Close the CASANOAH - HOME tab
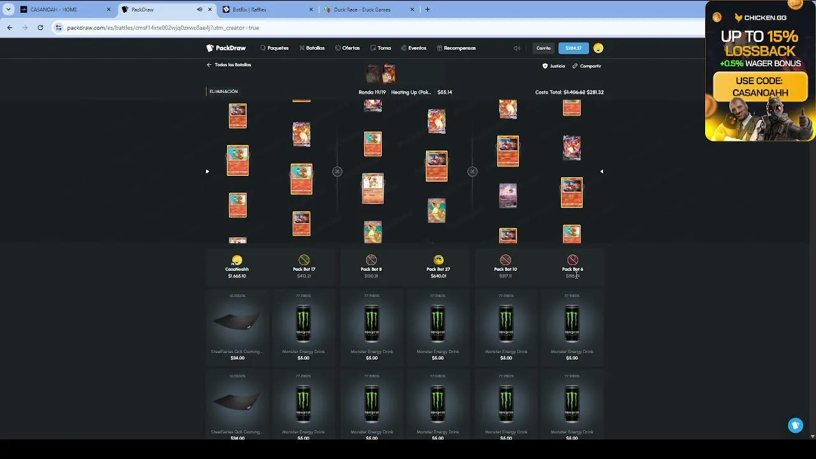 point(108,10)
